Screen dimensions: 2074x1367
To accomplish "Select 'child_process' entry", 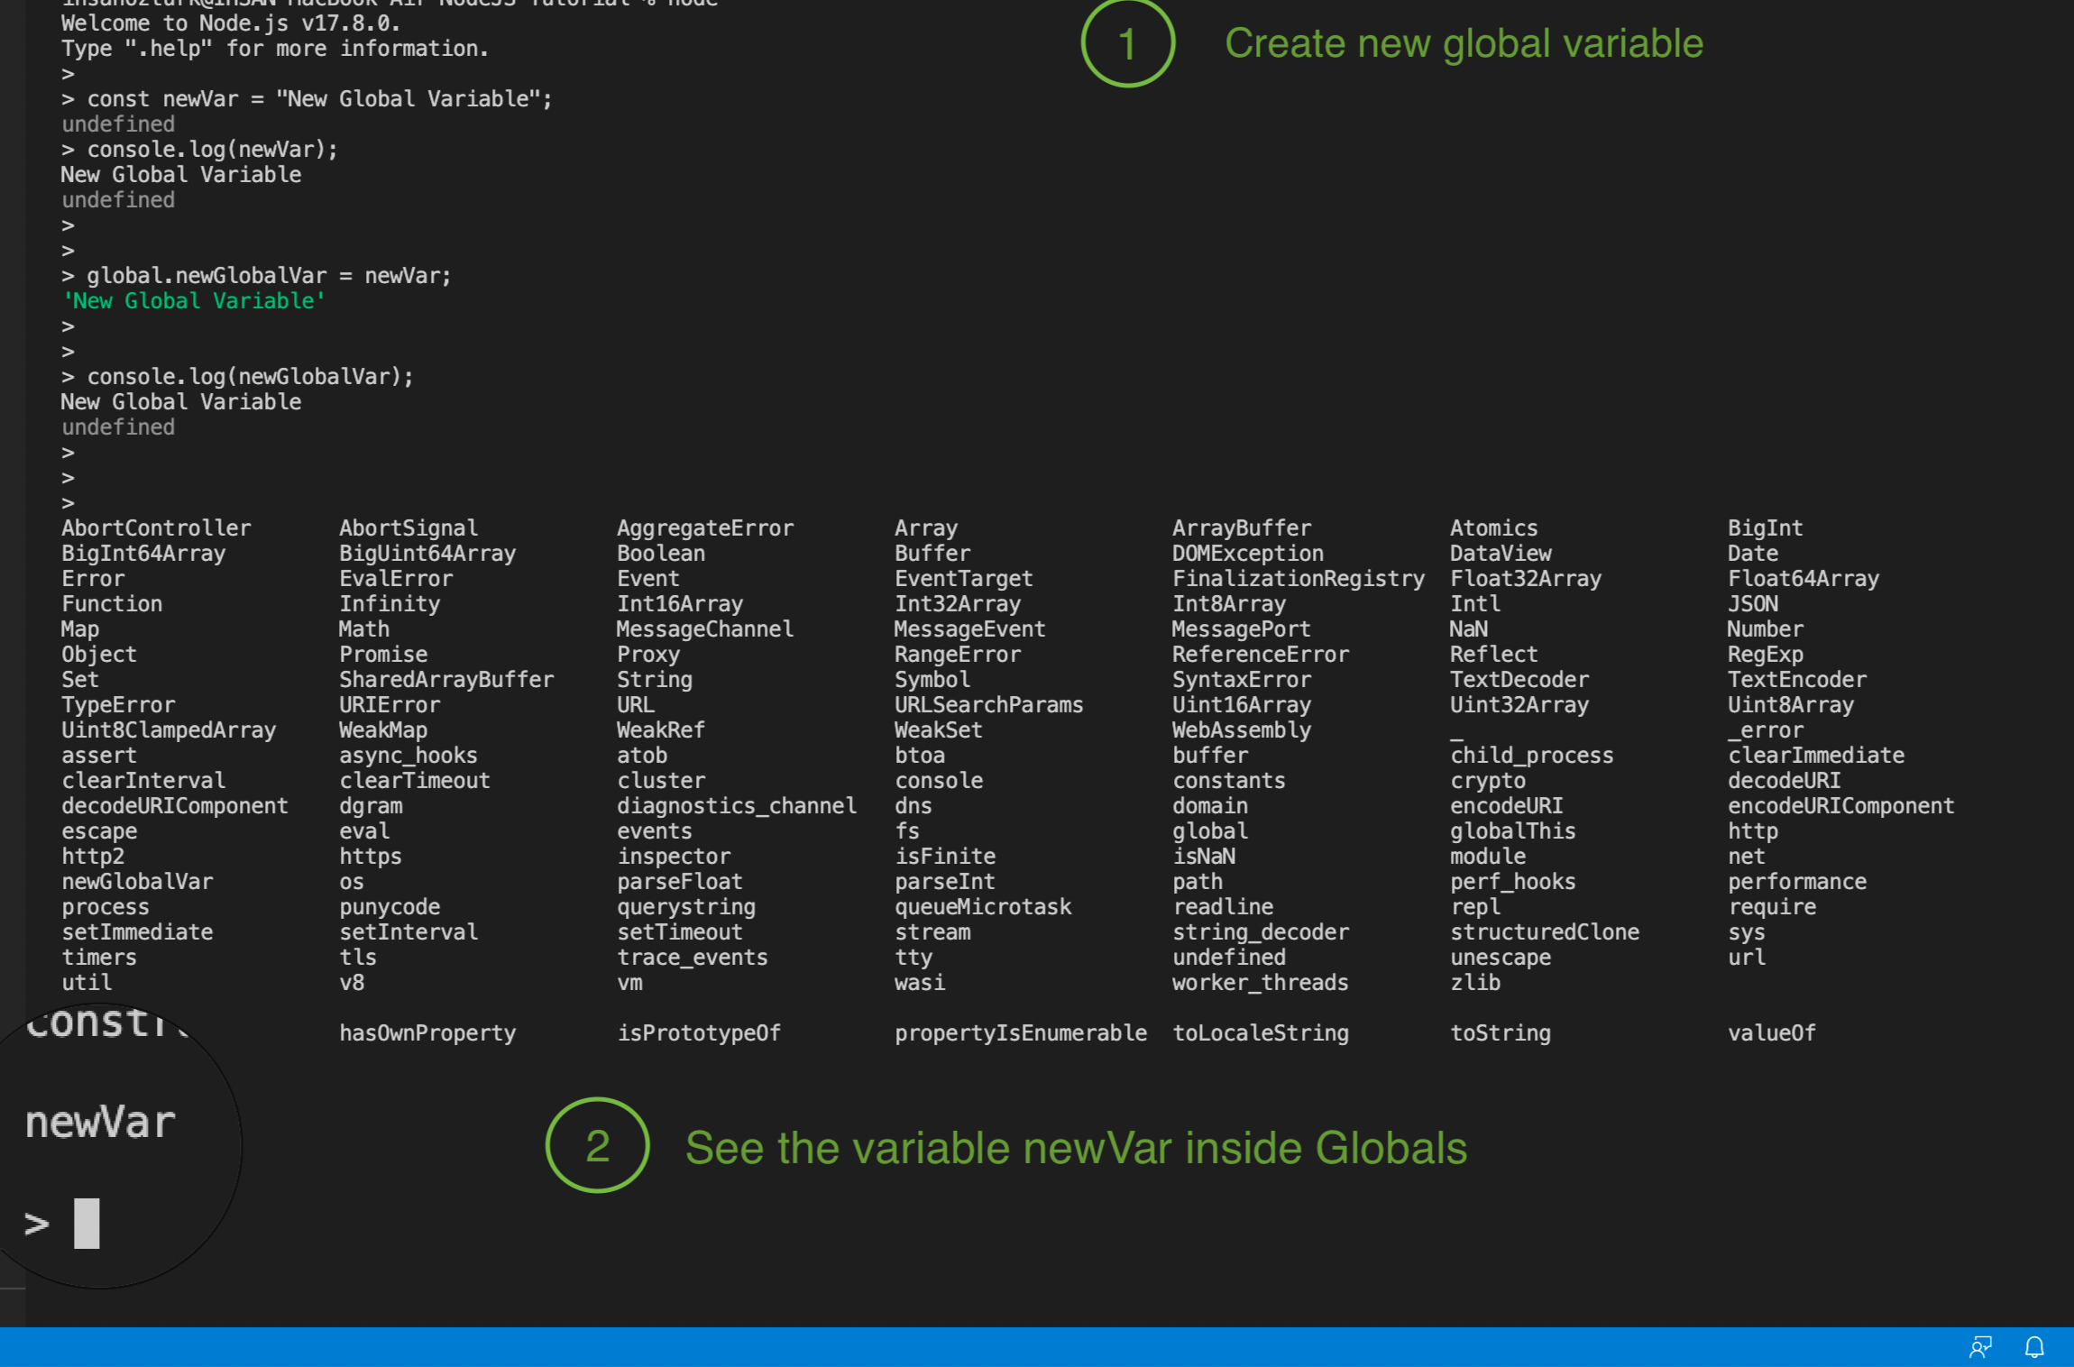I will (x=1531, y=756).
